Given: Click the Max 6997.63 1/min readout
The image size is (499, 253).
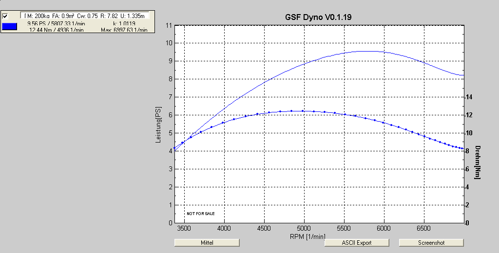Looking at the screenshot, I should 124,30.
